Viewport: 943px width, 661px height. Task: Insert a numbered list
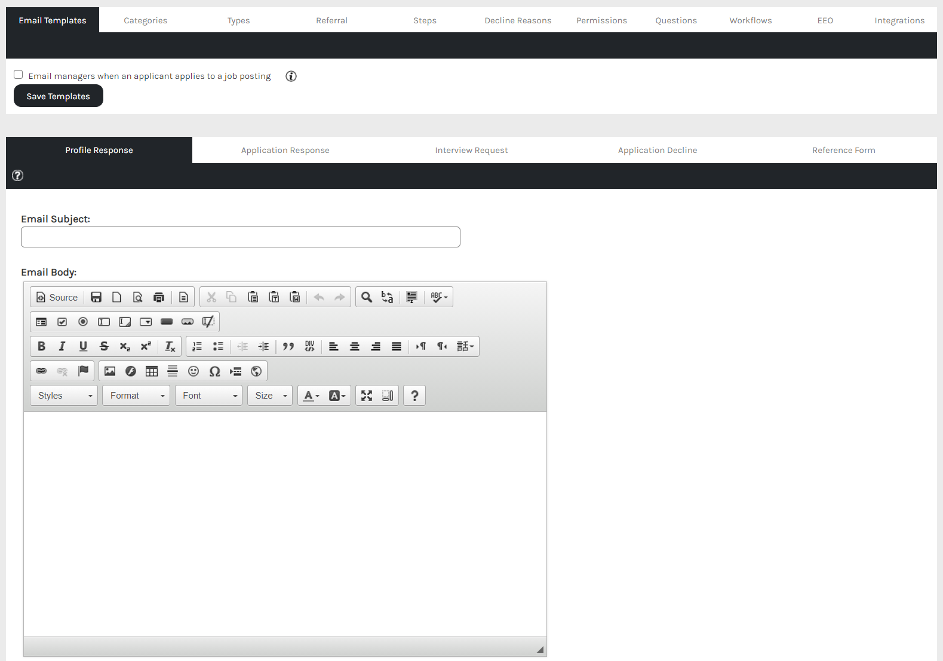click(197, 346)
